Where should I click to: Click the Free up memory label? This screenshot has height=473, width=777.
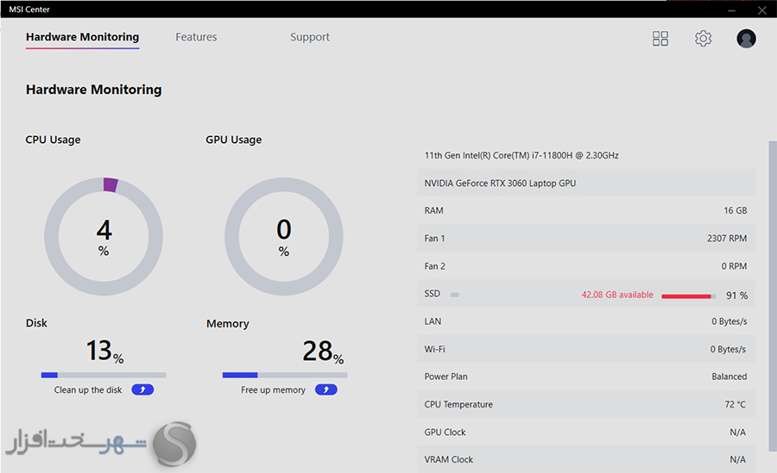273,390
